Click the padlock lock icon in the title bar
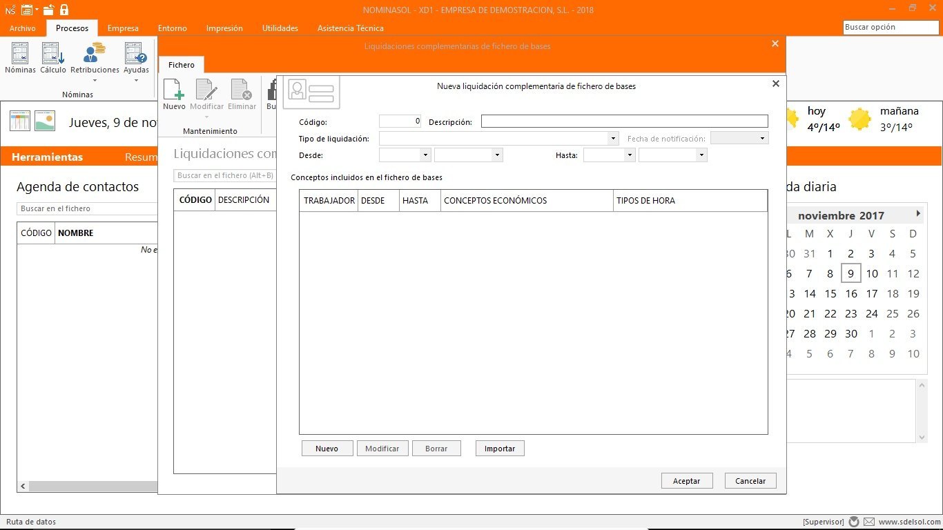 (64, 10)
